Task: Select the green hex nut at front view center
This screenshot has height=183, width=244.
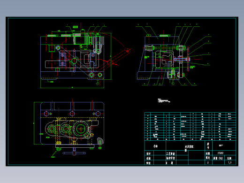Action: pyautogui.click(x=74, y=61)
